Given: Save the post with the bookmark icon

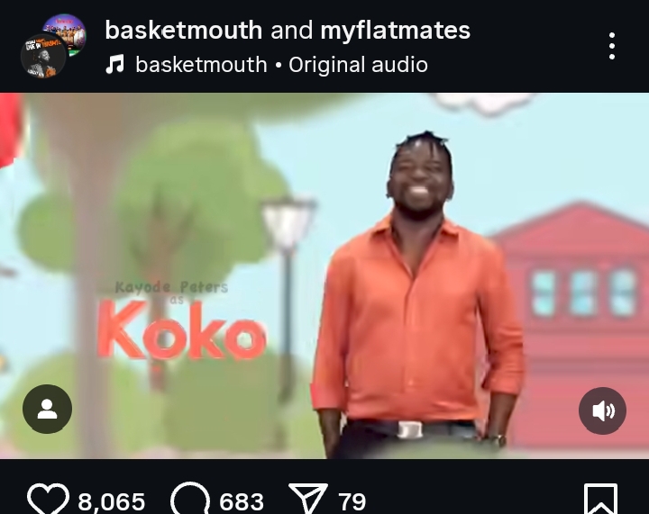Looking at the screenshot, I should click(600, 499).
